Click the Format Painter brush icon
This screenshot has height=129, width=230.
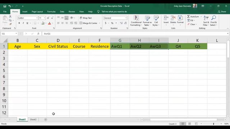coord(10,24)
